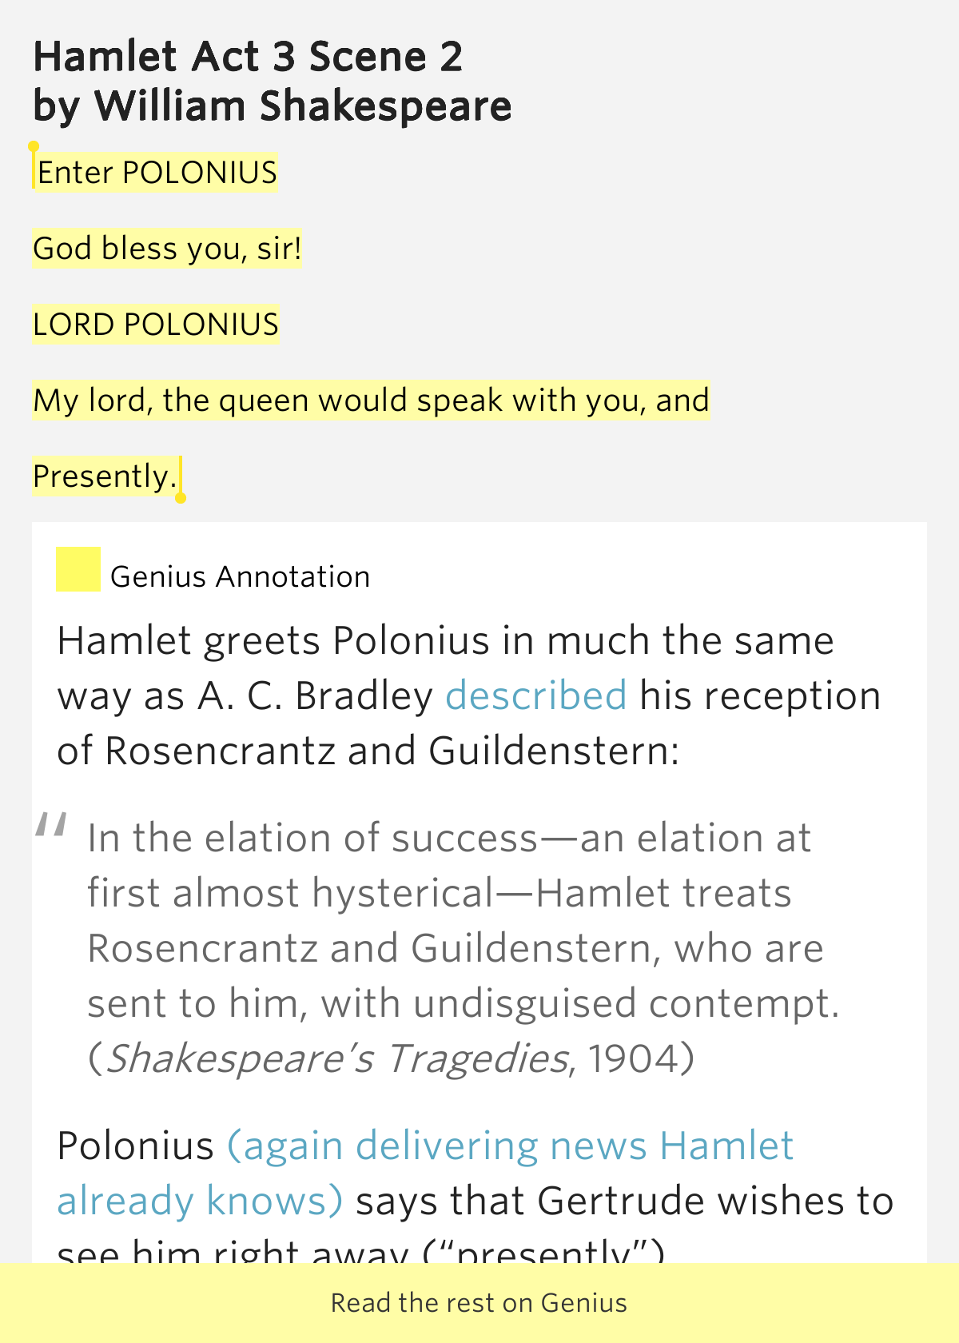Click the highlighted word 'Presently.'
959x1343 pixels.
pos(105,476)
